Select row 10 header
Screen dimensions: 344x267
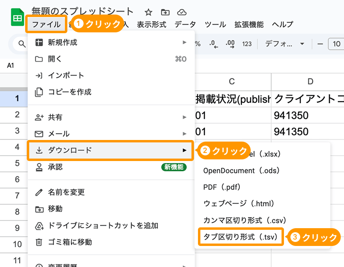tap(14, 244)
